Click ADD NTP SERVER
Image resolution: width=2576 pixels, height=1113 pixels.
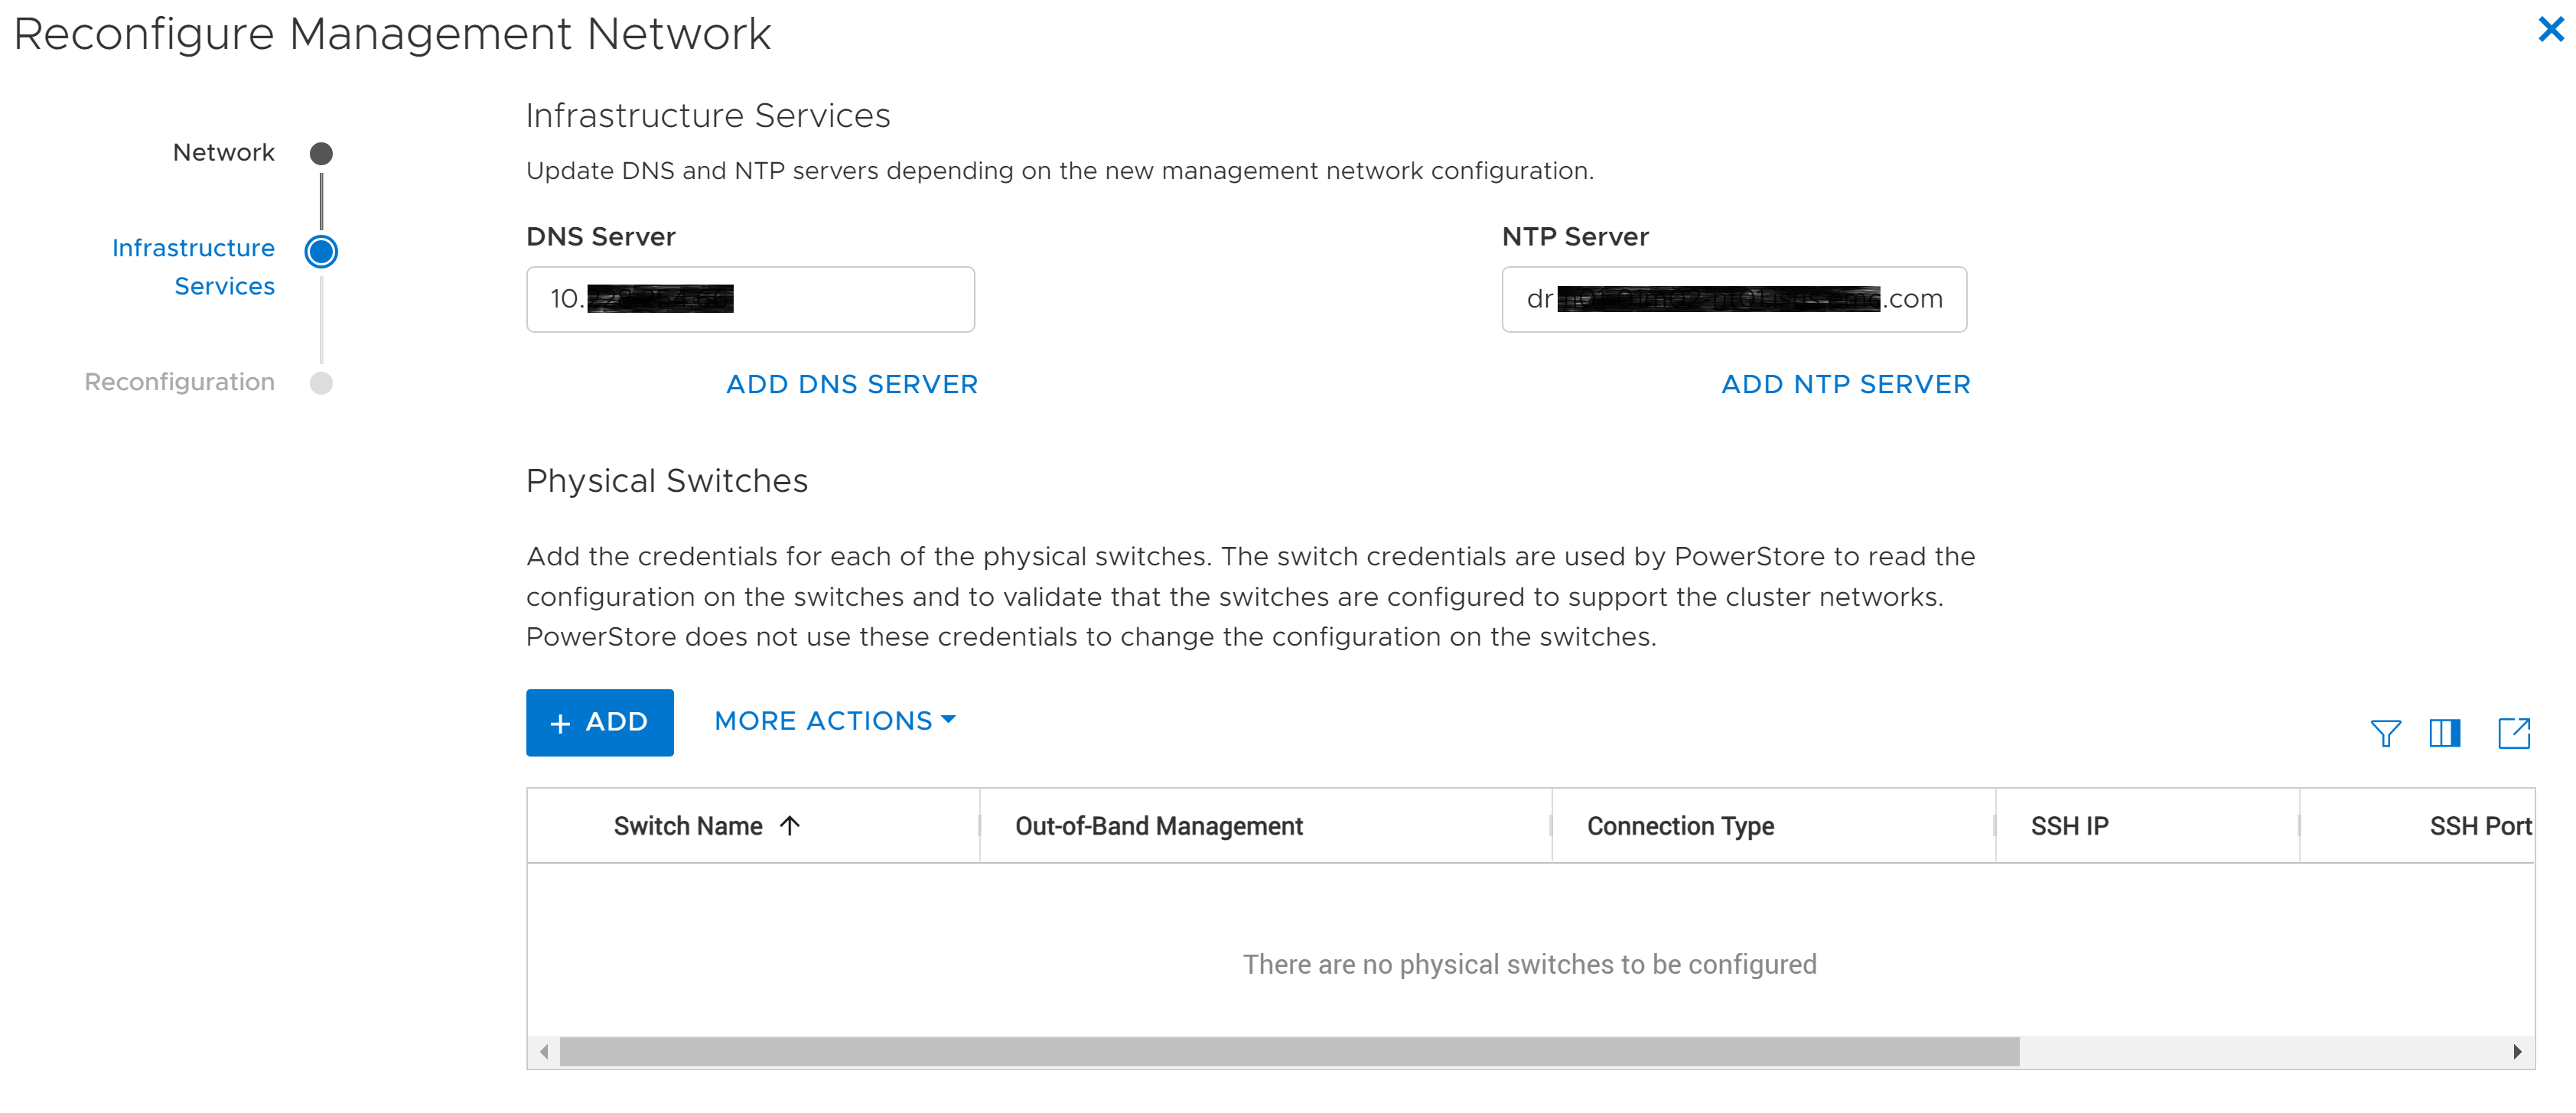[1845, 384]
